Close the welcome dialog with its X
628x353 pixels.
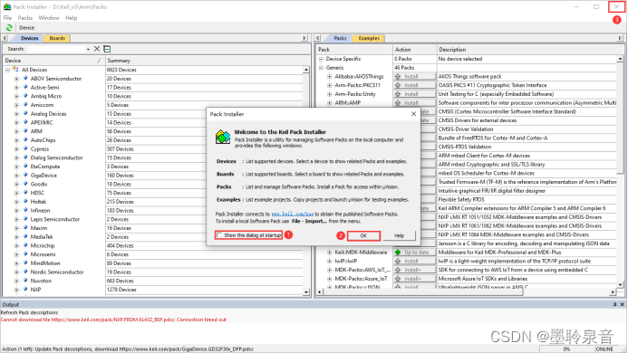pyautogui.click(x=413, y=114)
